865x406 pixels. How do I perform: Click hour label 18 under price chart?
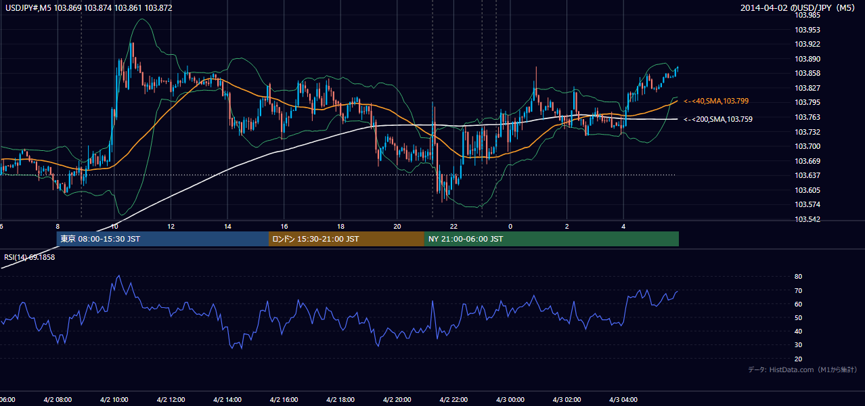pyautogui.click(x=341, y=226)
